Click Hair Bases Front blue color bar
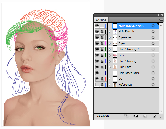The height and width of the screenshot is (129, 166). [x=106, y=26]
